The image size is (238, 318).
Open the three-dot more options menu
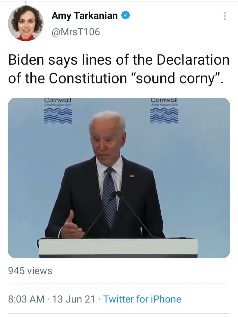[224, 16]
